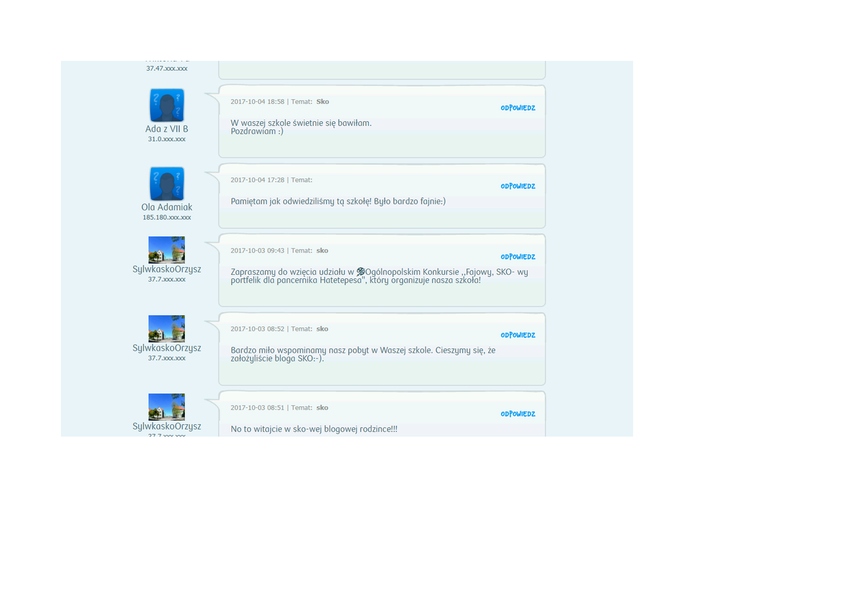Open SylwkaskoOrzysz avatar beside 08:52 comment
The image size is (862, 609).
[x=166, y=329]
